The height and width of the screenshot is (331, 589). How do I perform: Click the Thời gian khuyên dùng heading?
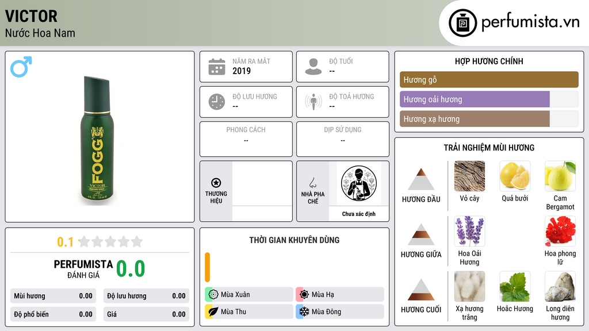click(x=294, y=240)
